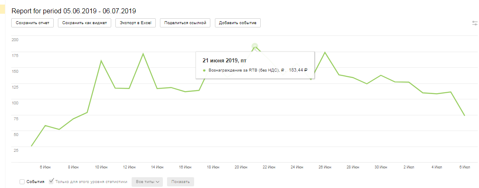The image size is (479, 188).
Task: Click the 6 Июн x-axis label
Action: (x=45, y=167)
